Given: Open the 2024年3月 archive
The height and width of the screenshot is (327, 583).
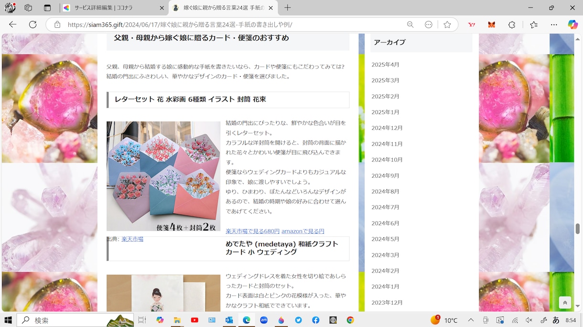Looking at the screenshot, I should [385, 255].
